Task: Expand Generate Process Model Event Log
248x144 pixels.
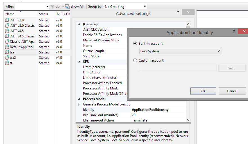Action: coord(79,104)
